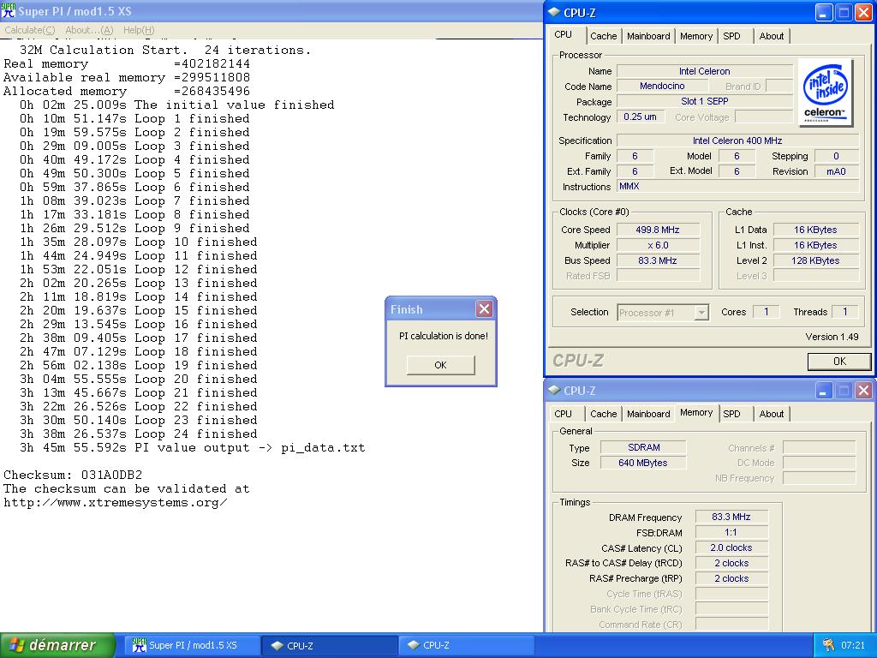Click the system tray notification icon
877x658 pixels.
(x=828, y=645)
